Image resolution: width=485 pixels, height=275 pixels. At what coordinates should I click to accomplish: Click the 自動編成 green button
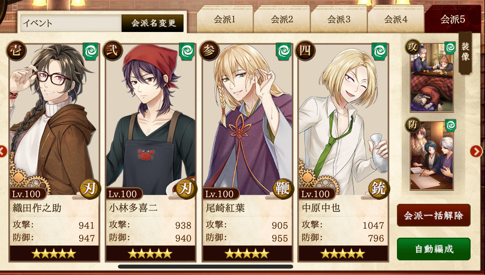click(x=434, y=249)
